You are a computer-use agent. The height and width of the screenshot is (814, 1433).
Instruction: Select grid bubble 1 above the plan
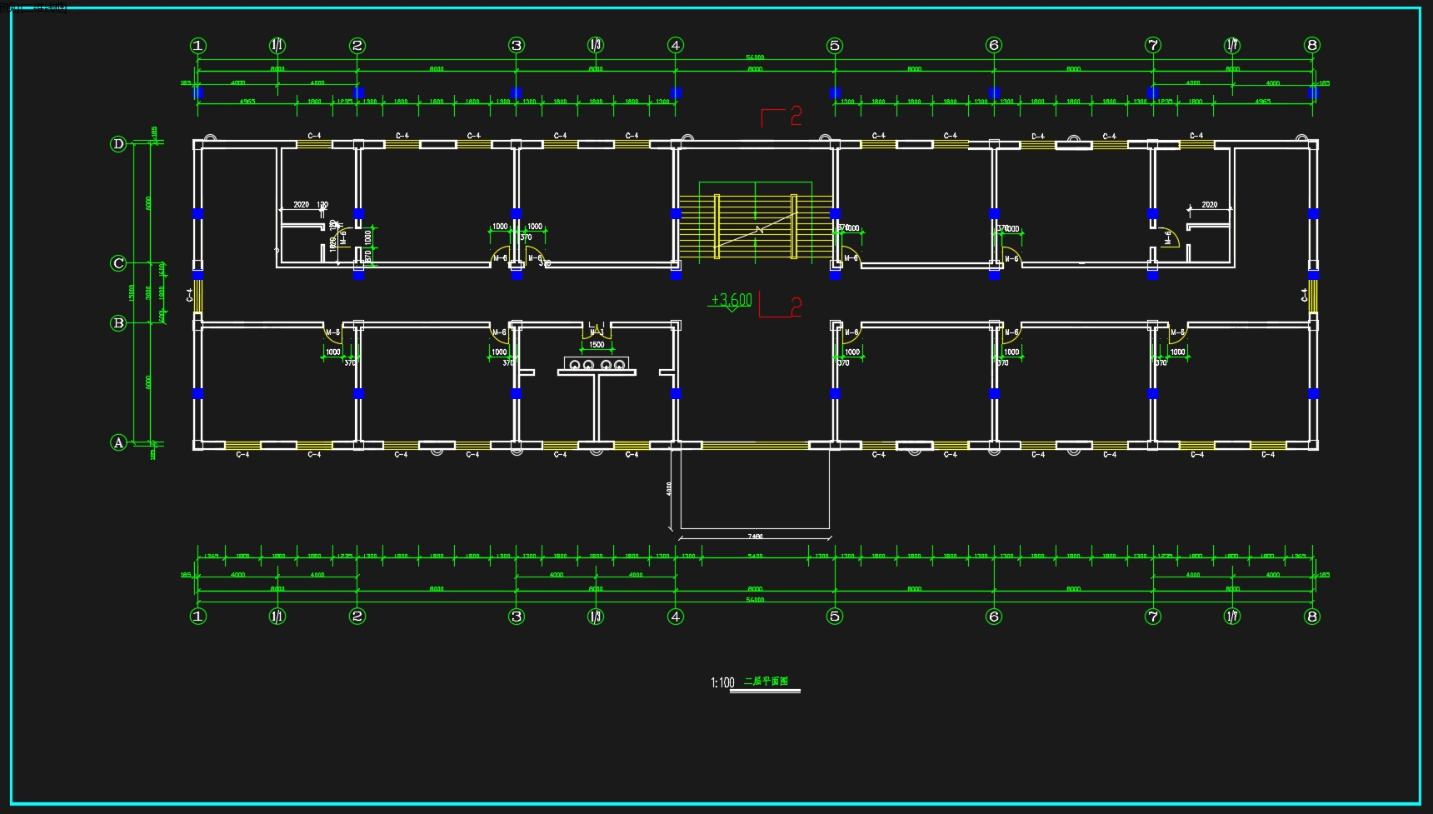[x=198, y=46]
